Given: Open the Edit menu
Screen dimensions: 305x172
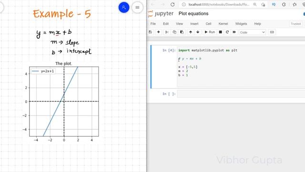Looking at the screenshot, I should 166,24.
